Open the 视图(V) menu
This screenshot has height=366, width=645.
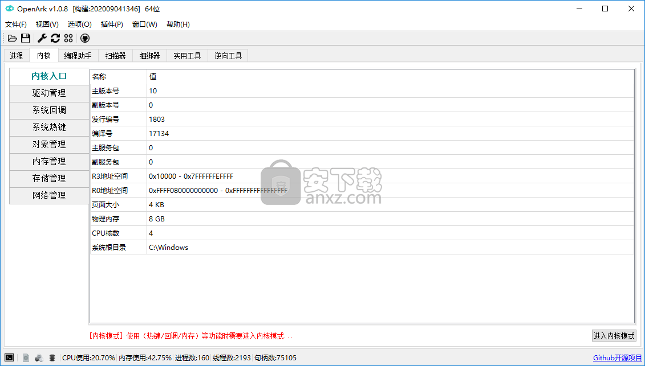point(47,24)
